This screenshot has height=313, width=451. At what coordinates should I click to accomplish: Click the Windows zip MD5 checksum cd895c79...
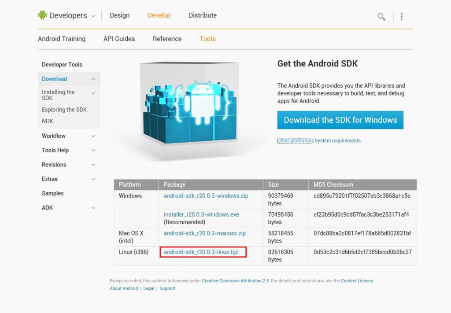point(362,196)
